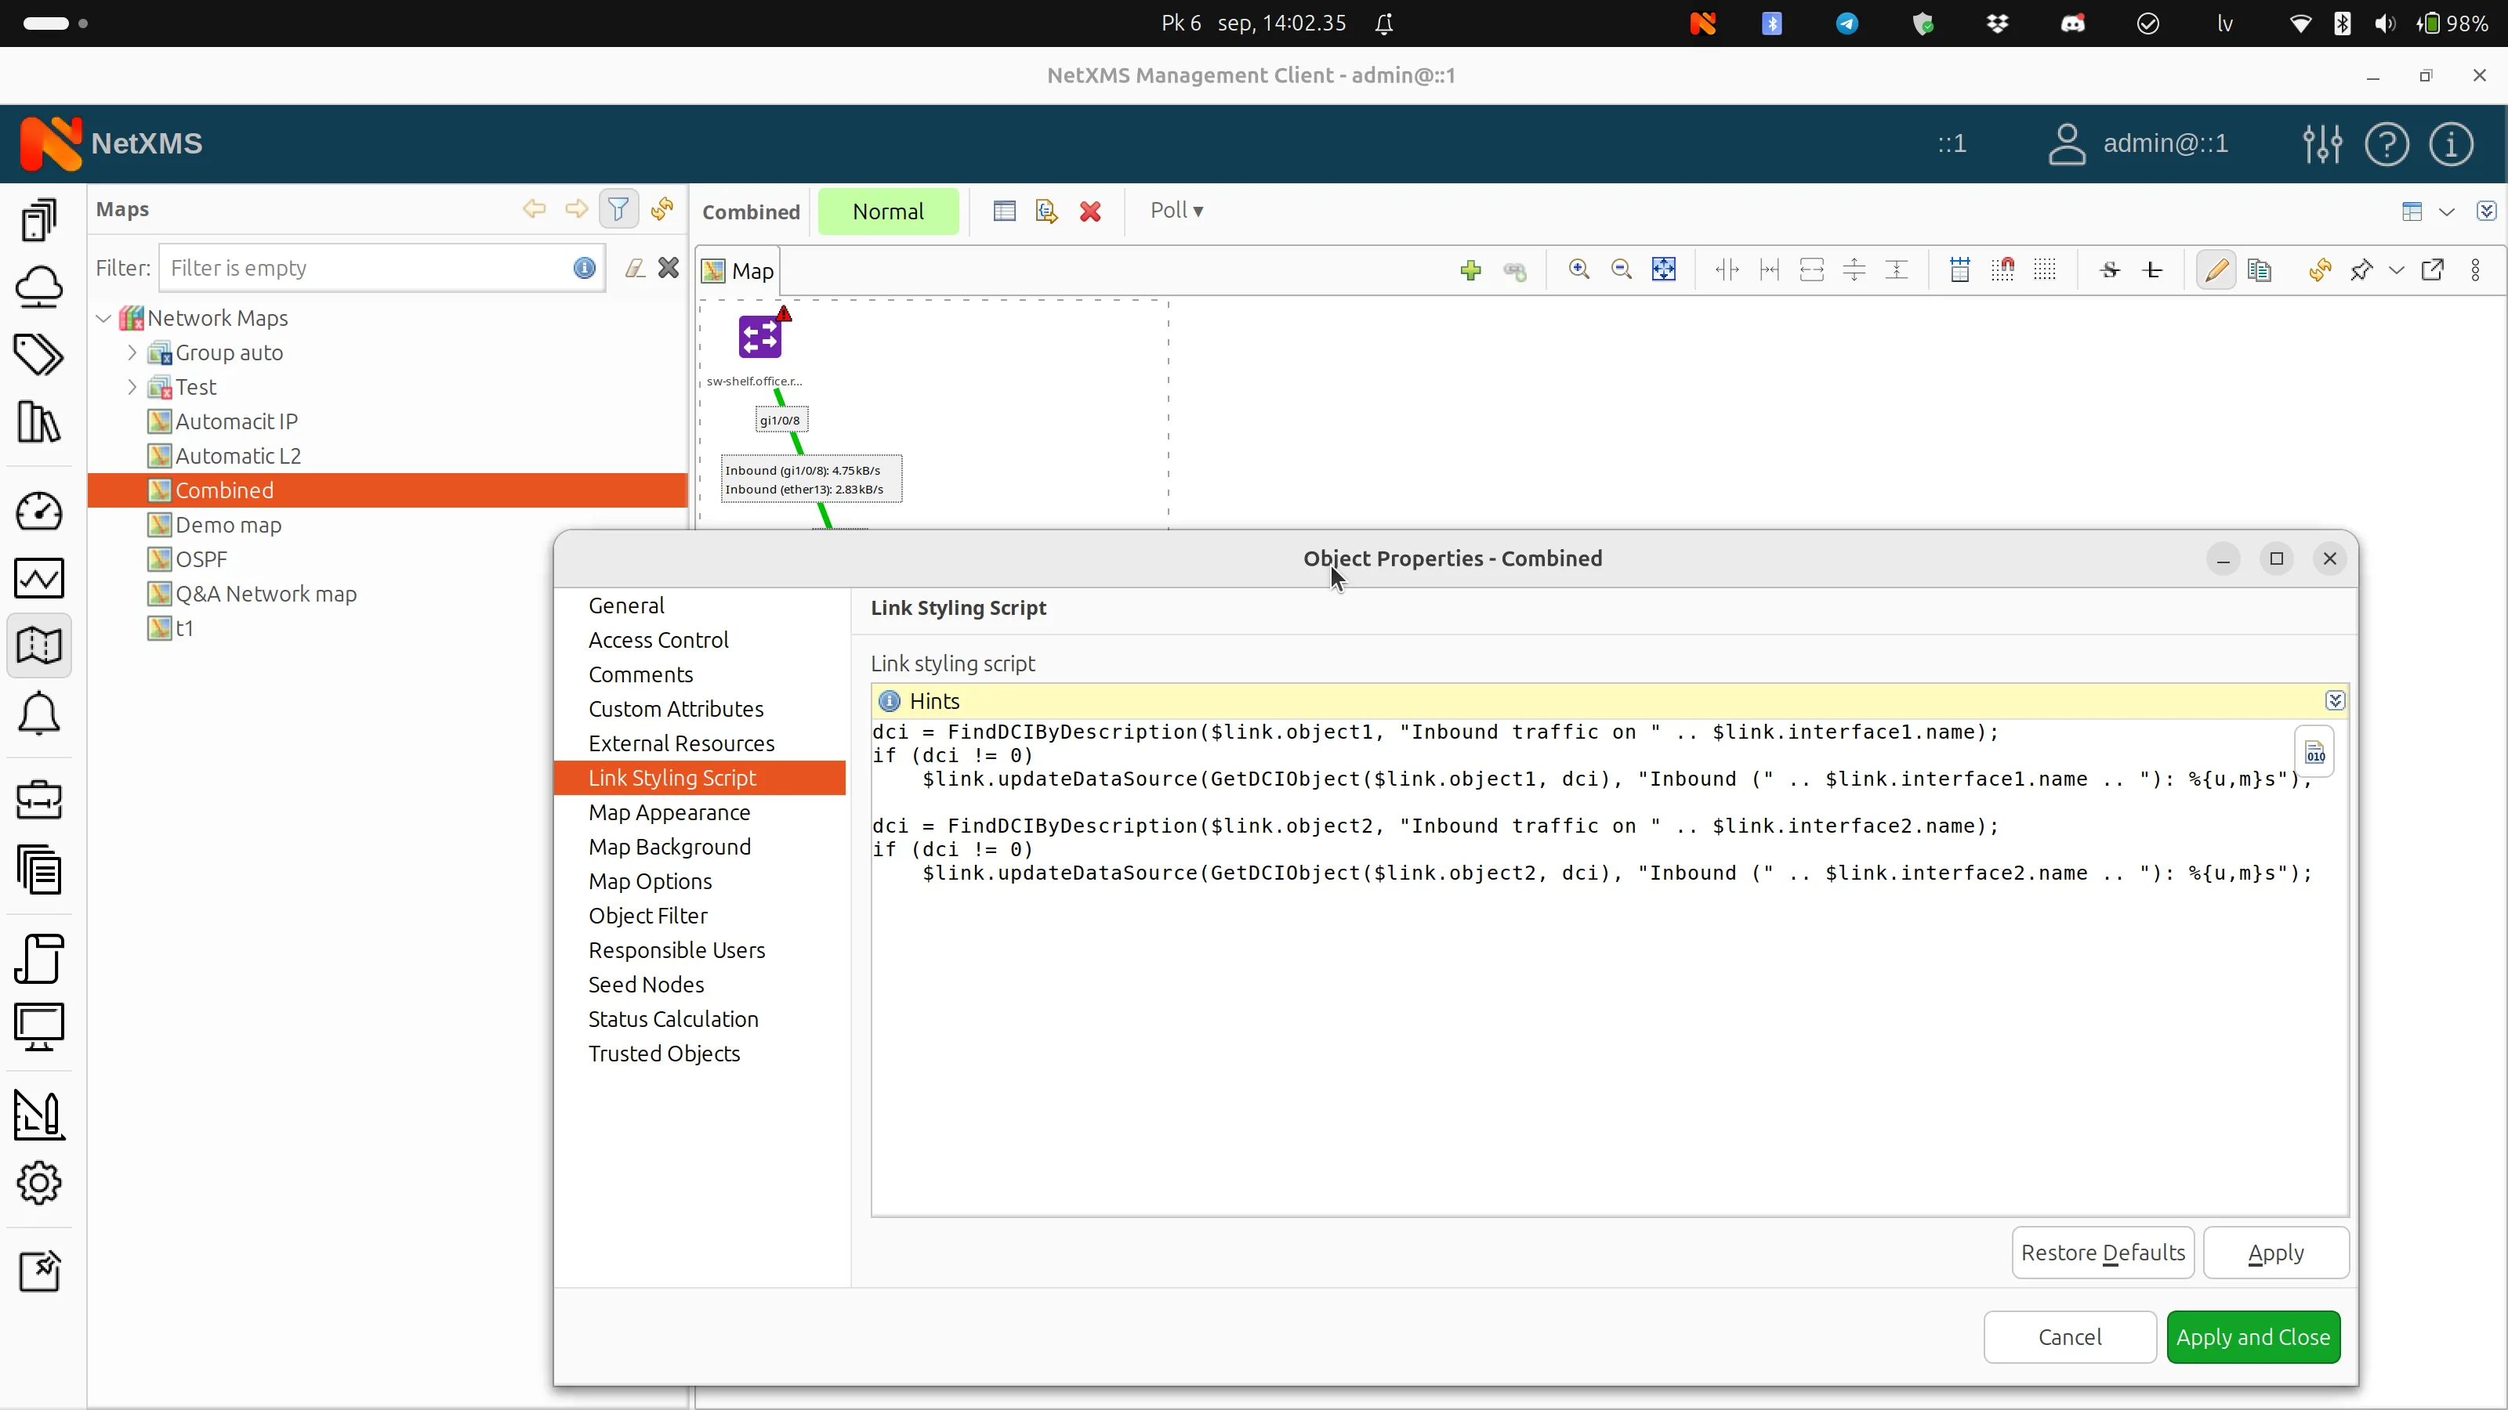Pin the map view
Screen dimensions: 2508x1410
(x=2361, y=269)
